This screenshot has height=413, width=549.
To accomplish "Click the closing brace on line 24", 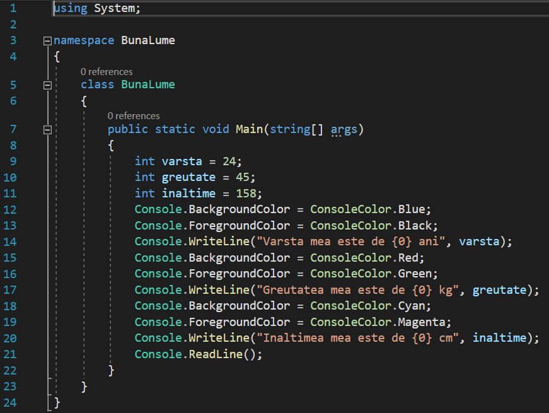I will click(57, 402).
